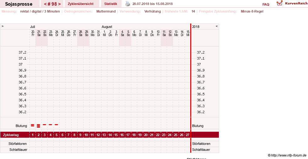Click the heavy bleeding mark on cycle day 2
The width and height of the screenshot is (308, 159).
pyautogui.click(x=39, y=126)
